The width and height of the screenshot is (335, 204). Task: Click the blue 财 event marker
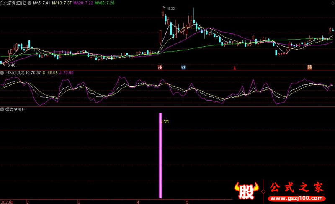(183, 67)
